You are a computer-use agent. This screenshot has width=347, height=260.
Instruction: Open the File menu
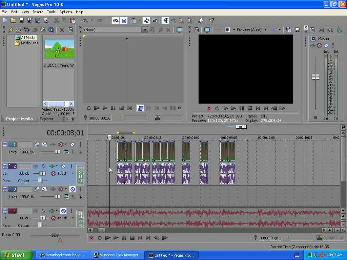click(4, 12)
